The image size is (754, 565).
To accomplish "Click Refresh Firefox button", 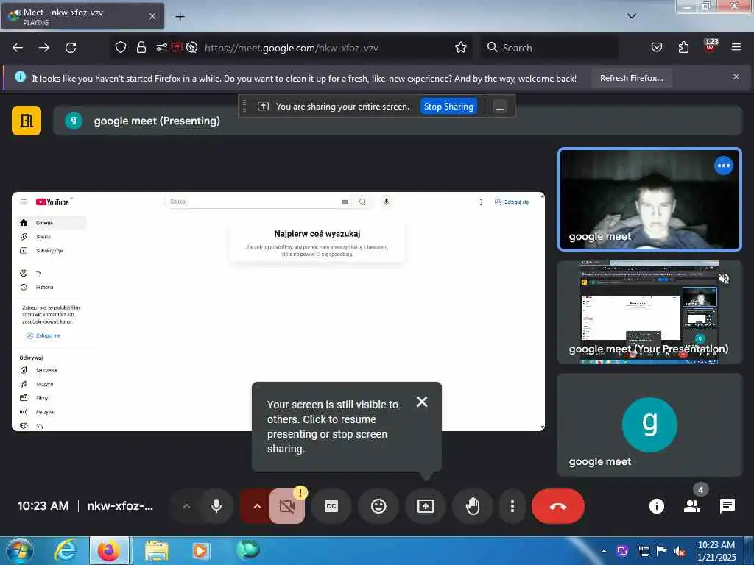I will tap(631, 78).
